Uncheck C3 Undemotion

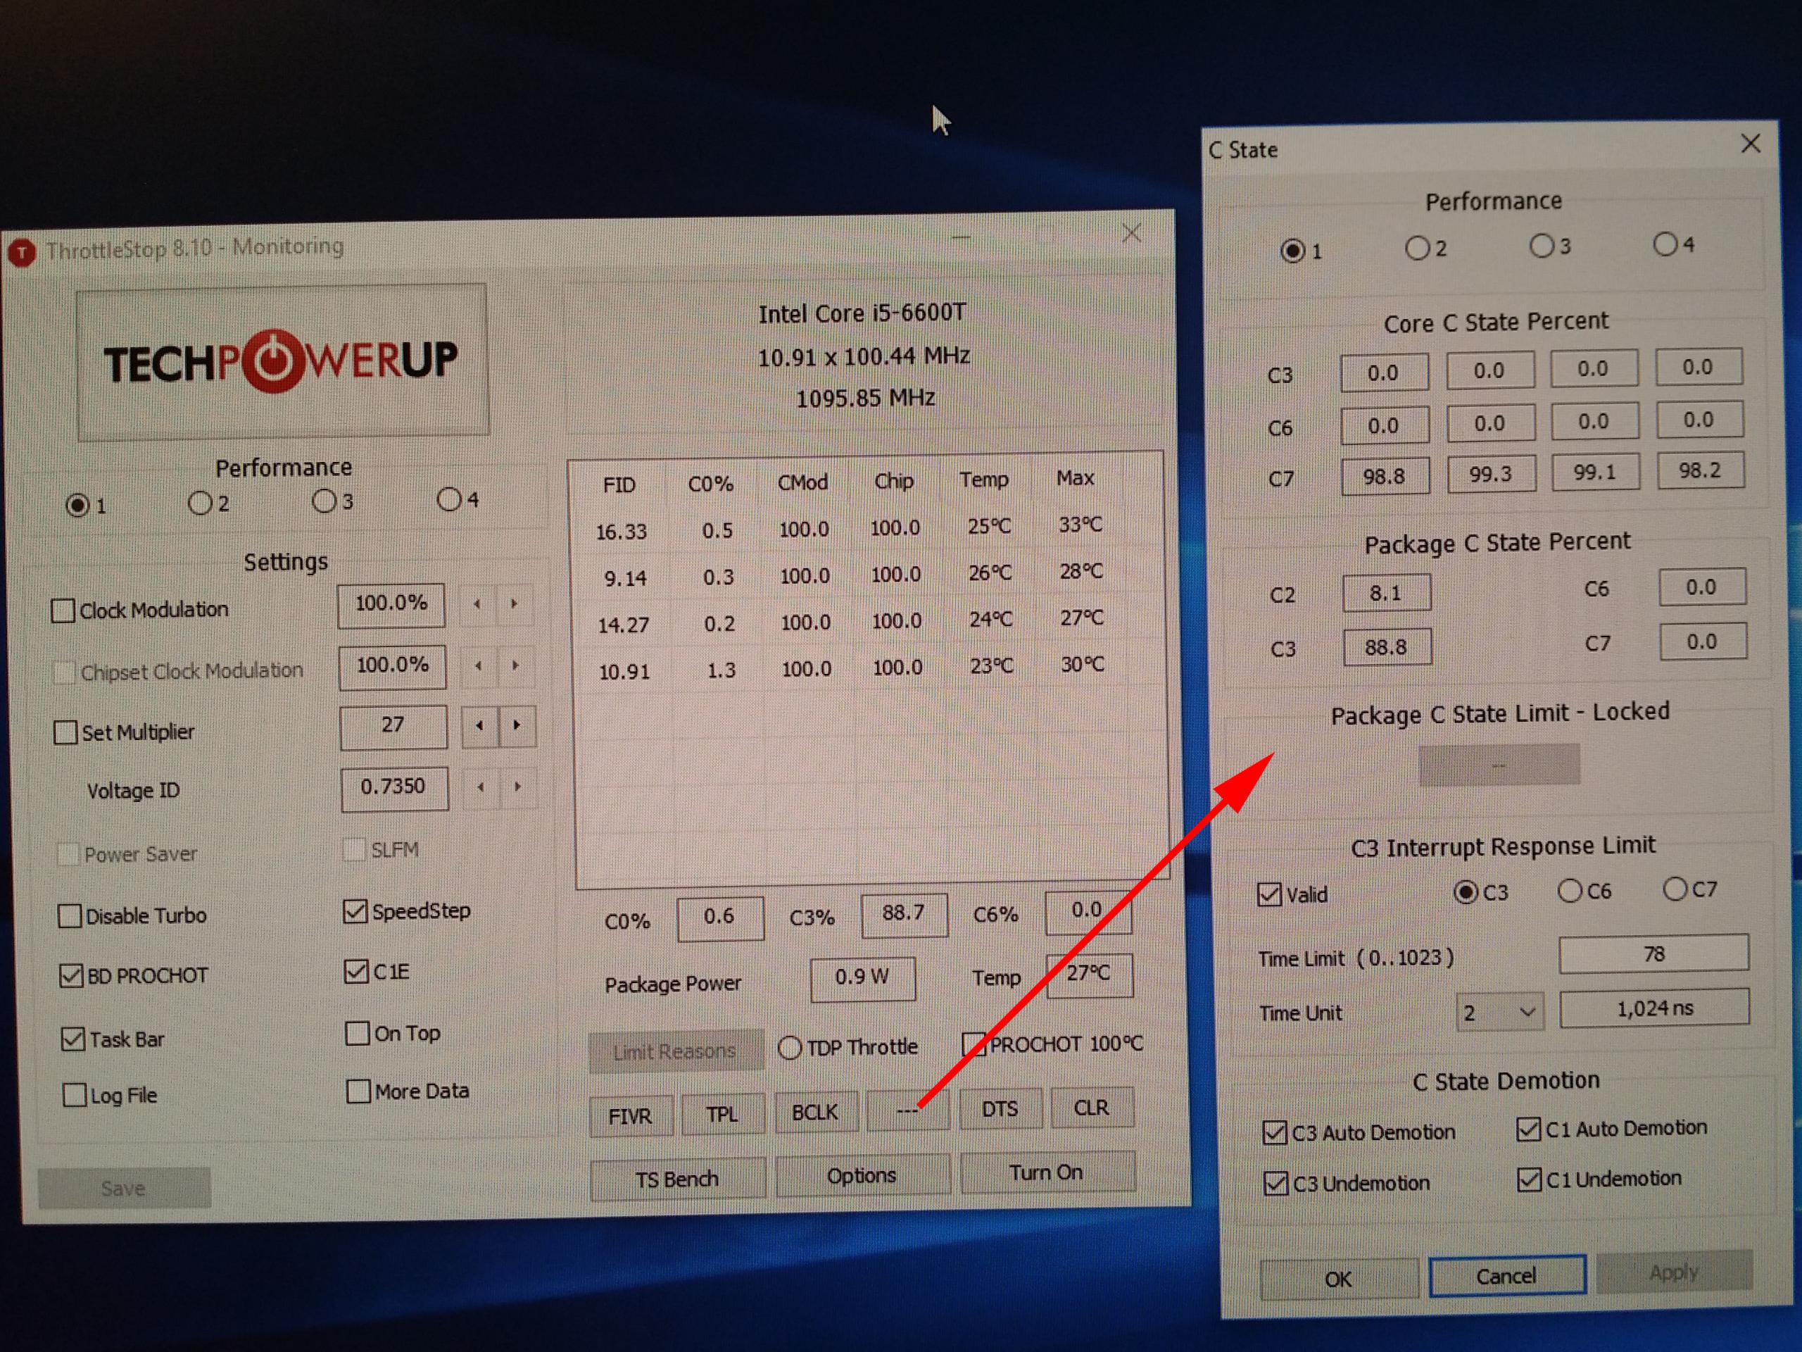(1275, 1184)
